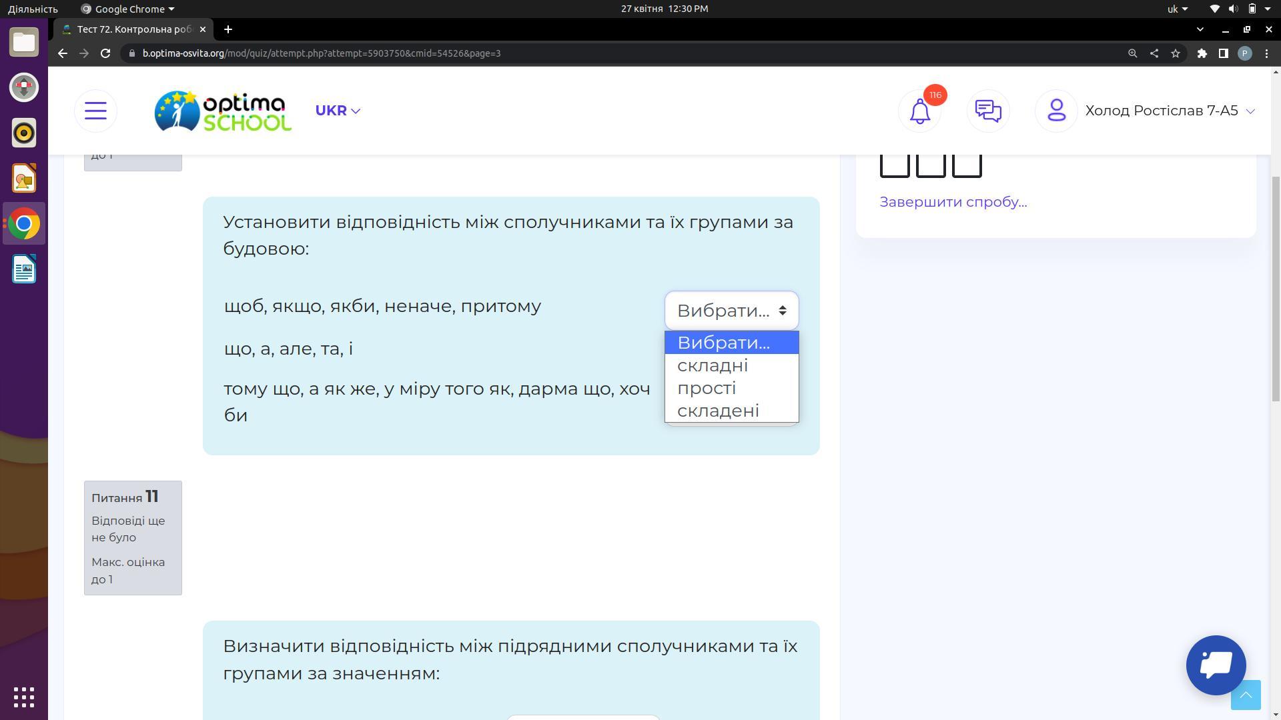Open LibreOffice Writer from the dock
The height and width of the screenshot is (720, 1281).
tap(24, 269)
